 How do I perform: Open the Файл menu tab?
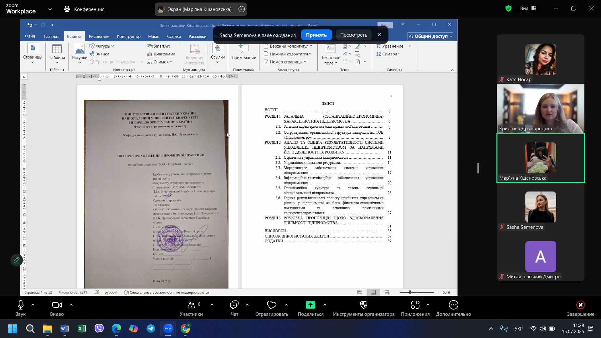pos(30,36)
